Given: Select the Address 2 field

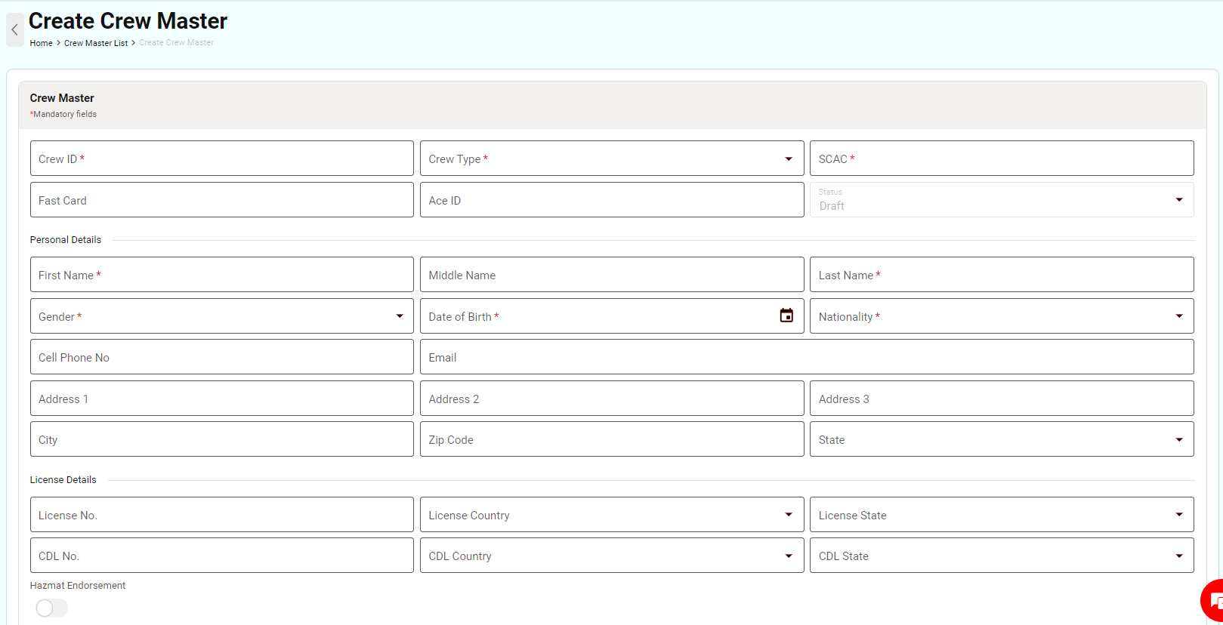Looking at the screenshot, I should coord(612,399).
